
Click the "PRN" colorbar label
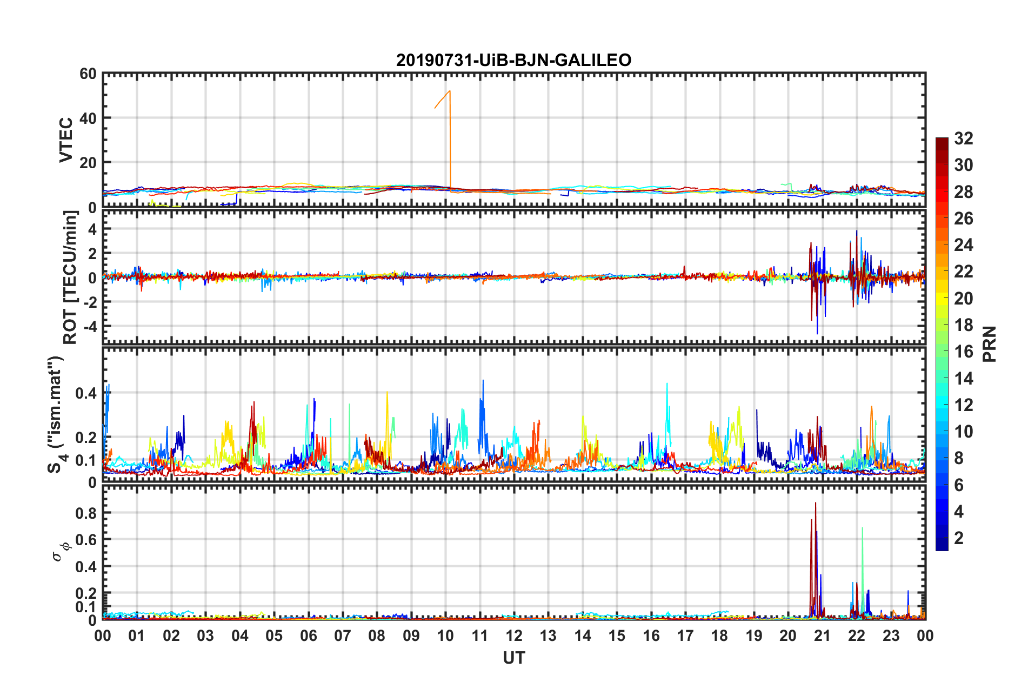pos(990,344)
